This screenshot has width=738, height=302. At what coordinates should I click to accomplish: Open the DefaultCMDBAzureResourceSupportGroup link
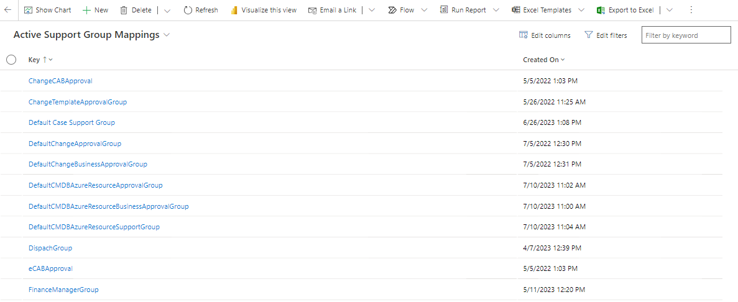[94, 227]
